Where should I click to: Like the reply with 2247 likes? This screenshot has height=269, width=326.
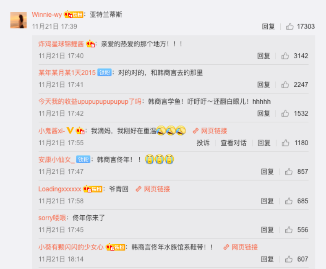point(285,85)
